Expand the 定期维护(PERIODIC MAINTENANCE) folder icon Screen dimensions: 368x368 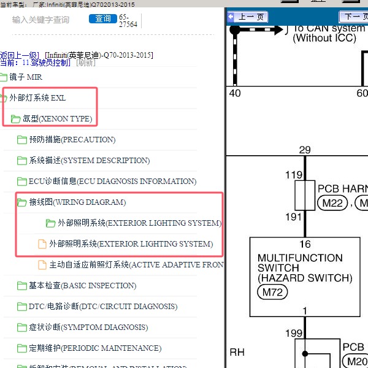[x=22, y=348]
